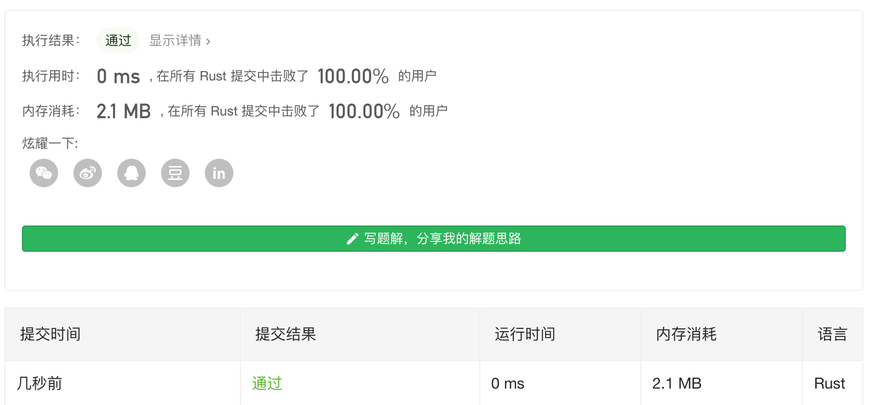Click the 提交时间 column header

[x=50, y=334]
